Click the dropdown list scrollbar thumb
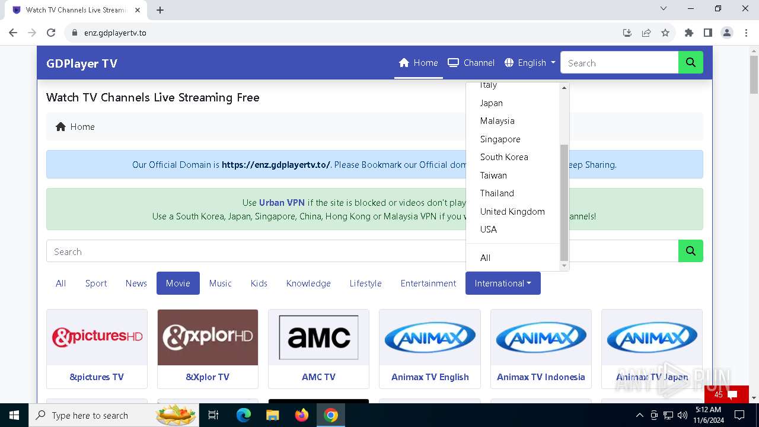Image resolution: width=759 pixels, height=427 pixels. pyautogui.click(x=564, y=203)
